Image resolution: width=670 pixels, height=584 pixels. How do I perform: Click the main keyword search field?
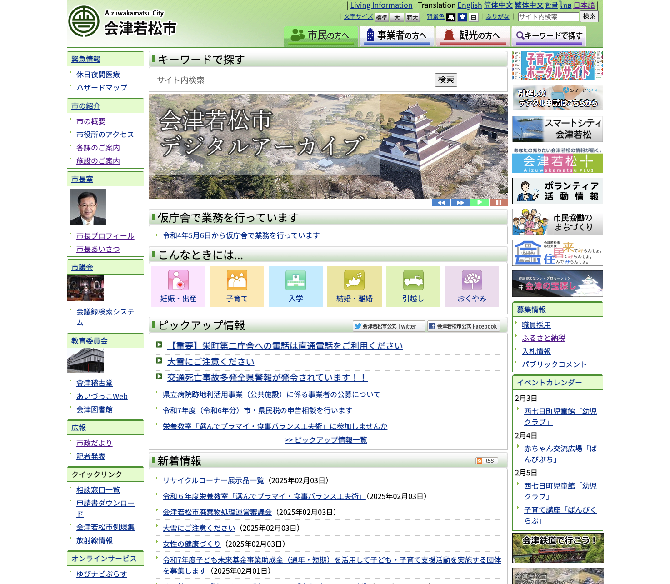click(294, 80)
